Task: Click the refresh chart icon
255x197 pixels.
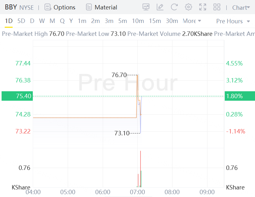Action: click(174, 7)
